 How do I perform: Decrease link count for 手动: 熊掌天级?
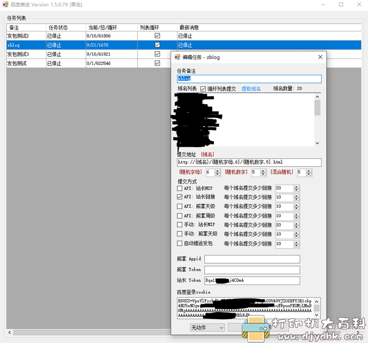coord(296,236)
